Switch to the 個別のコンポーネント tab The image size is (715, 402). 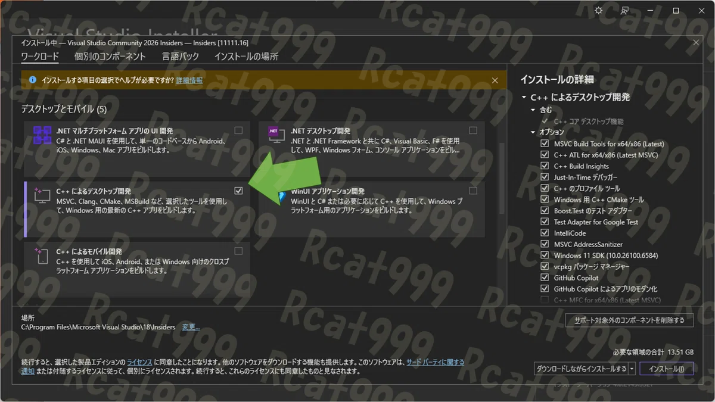coord(110,57)
